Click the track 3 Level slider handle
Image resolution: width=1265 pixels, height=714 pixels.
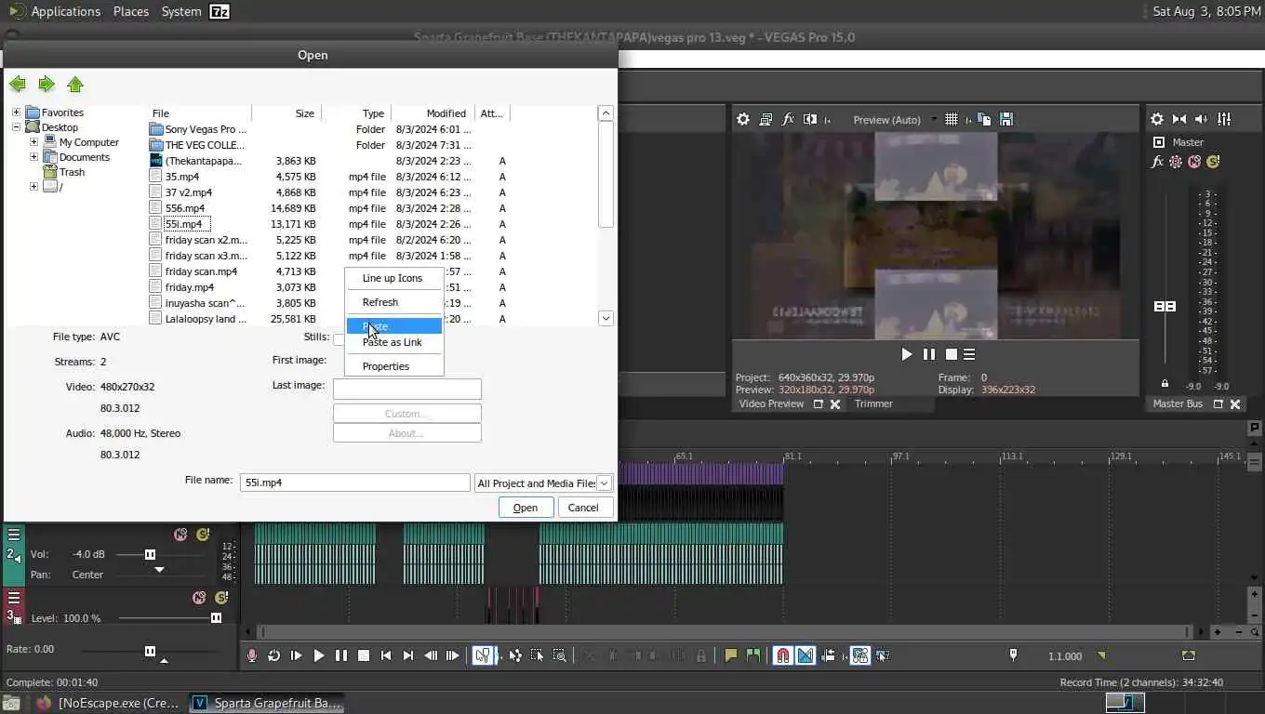216,618
